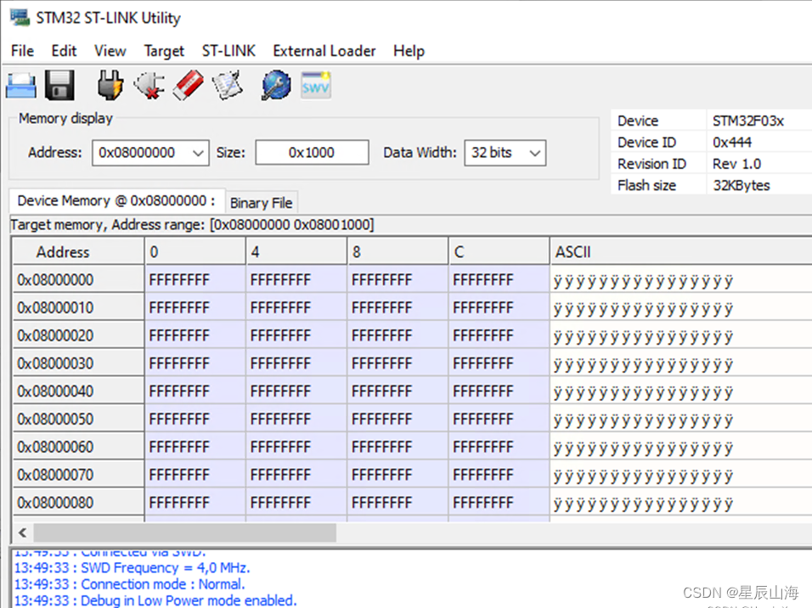Click log line SWD Frequency = 4,0 MHz
Screen dimensions: 812x608
(x=132, y=567)
